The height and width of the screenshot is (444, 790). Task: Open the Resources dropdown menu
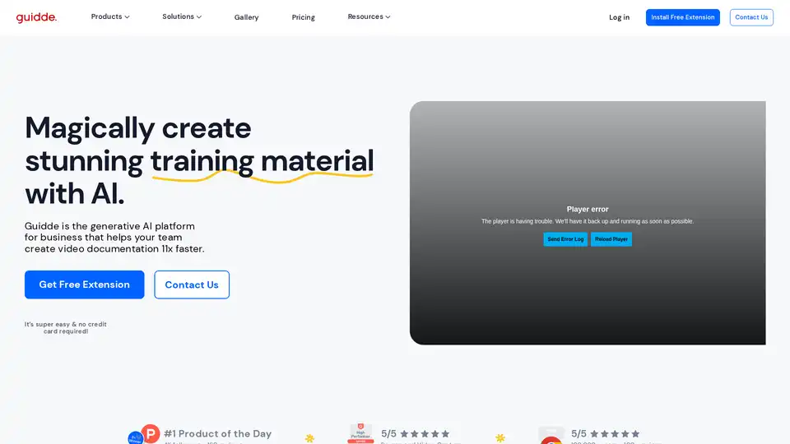(369, 16)
